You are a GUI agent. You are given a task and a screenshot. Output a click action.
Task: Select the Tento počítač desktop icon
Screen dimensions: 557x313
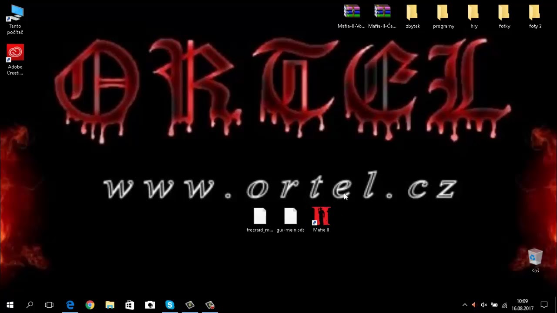pyautogui.click(x=15, y=20)
